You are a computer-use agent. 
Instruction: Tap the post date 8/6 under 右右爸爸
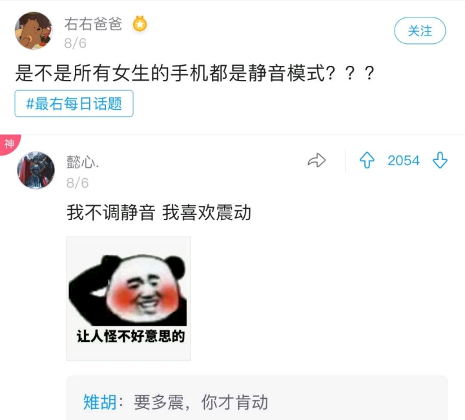pos(76,43)
